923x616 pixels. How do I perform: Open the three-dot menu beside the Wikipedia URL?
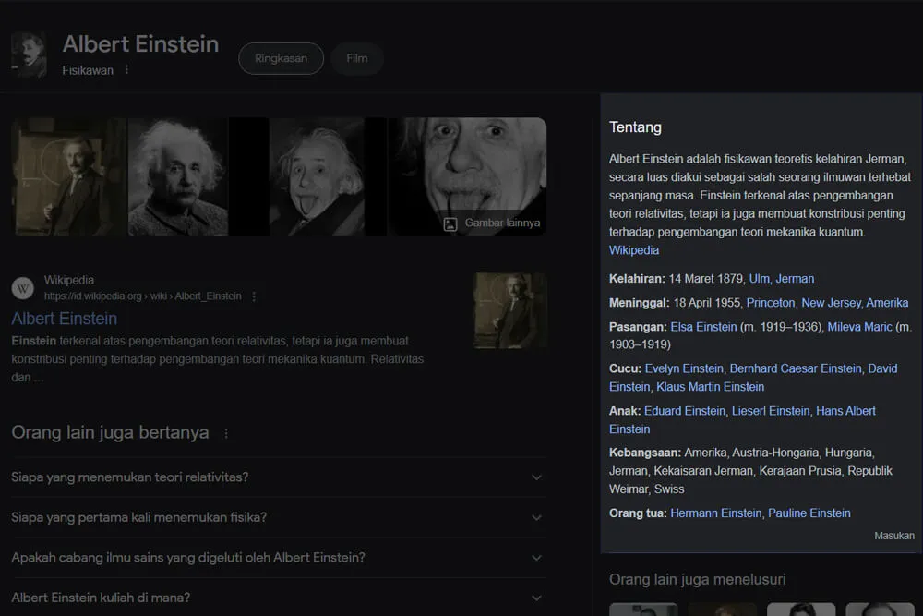(x=253, y=296)
